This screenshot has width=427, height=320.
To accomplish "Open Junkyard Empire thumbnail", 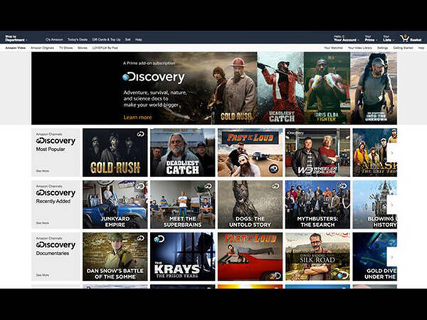I will point(115,205).
